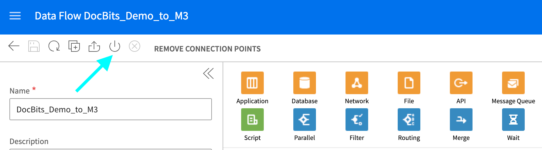This screenshot has width=542, height=150.
Task: Duplicate the data flow
Action: [74, 46]
